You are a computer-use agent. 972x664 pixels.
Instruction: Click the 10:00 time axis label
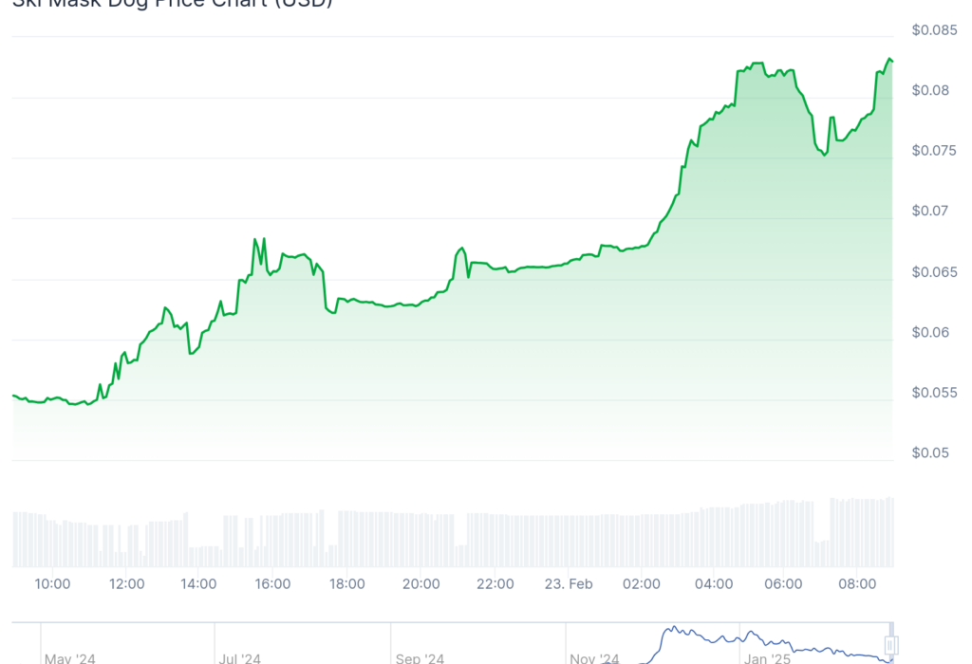(53, 584)
